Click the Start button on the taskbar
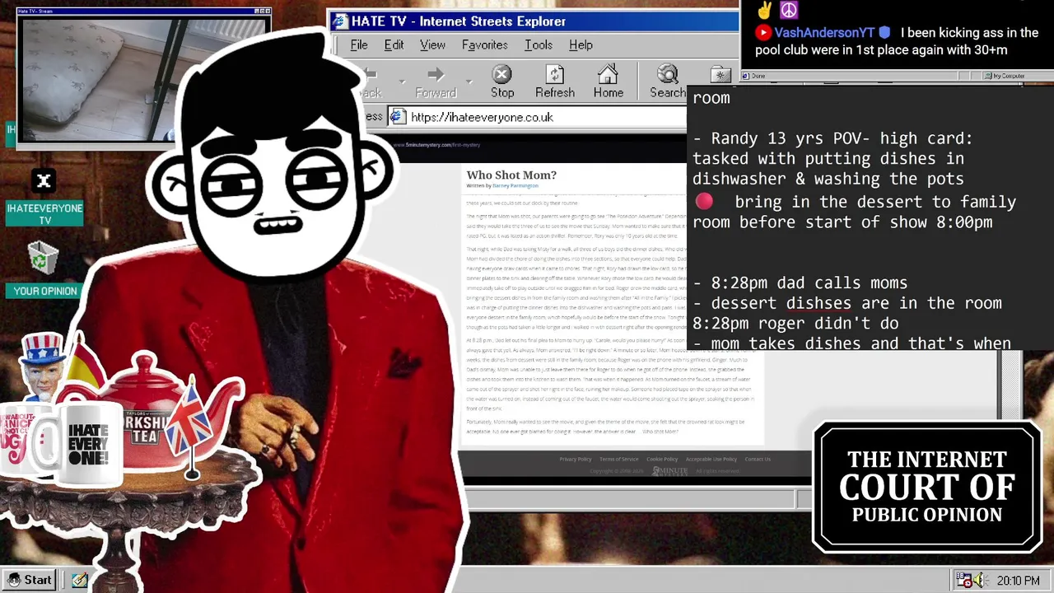The height and width of the screenshot is (593, 1054). click(x=30, y=580)
